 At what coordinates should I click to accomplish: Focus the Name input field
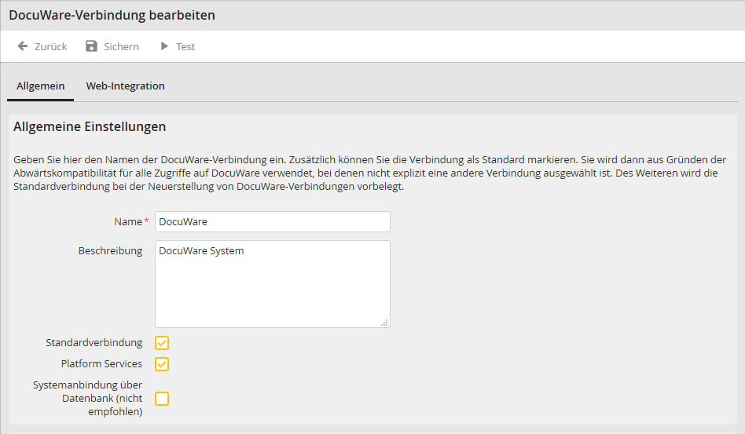pos(272,222)
